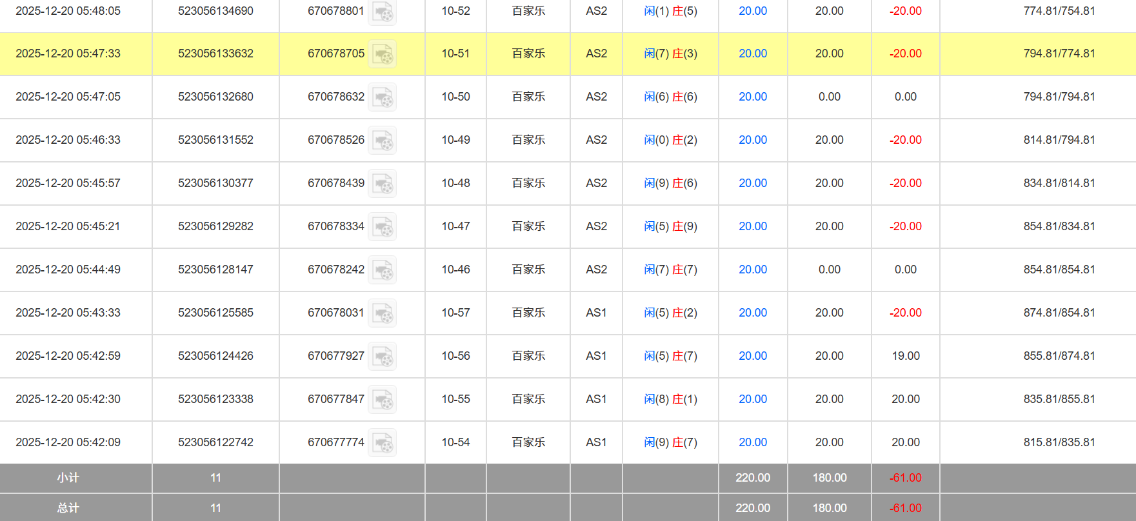1136x521 pixels.
Task: Click the blue 20.00 amount for round 10-54
Action: pyautogui.click(x=753, y=442)
